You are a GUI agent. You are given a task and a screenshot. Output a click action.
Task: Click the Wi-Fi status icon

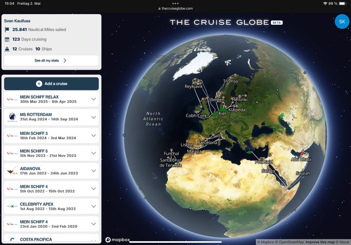point(325,3)
